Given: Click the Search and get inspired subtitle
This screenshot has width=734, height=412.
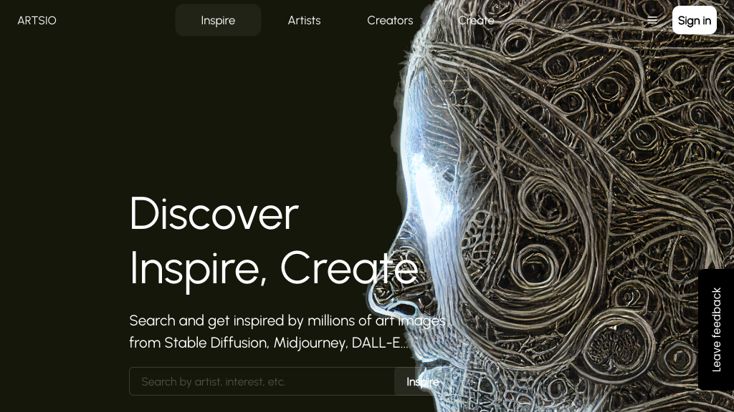Looking at the screenshot, I should 287,320.
